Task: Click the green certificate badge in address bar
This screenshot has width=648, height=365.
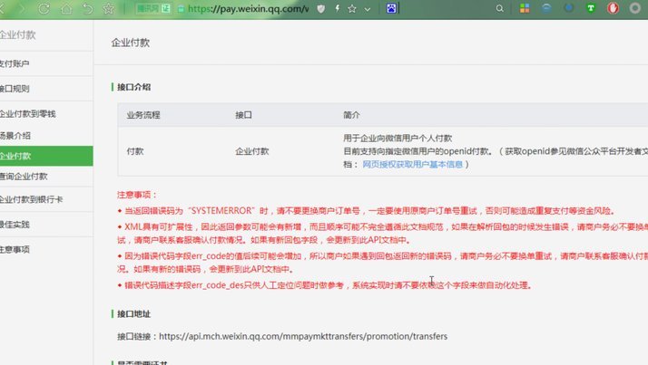Action: (x=153, y=9)
